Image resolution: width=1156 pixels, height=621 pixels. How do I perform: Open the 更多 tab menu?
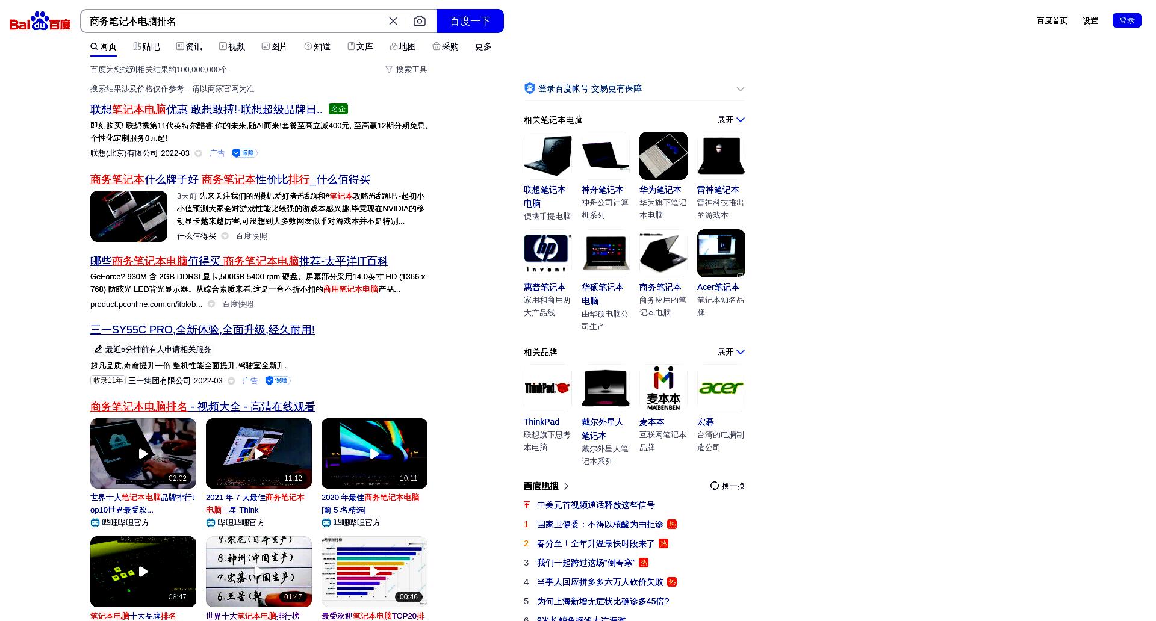[x=483, y=46]
